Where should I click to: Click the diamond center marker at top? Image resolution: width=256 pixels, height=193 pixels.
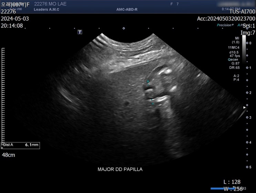click(x=124, y=28)
